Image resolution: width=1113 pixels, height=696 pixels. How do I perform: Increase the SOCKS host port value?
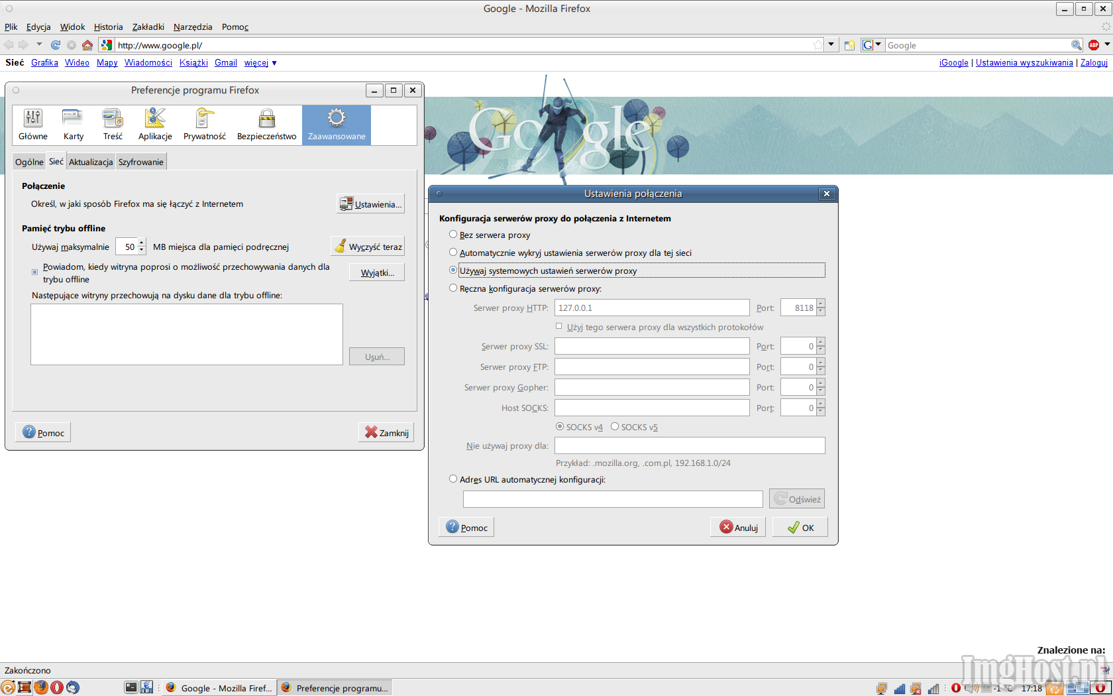[x=821, y=404]
